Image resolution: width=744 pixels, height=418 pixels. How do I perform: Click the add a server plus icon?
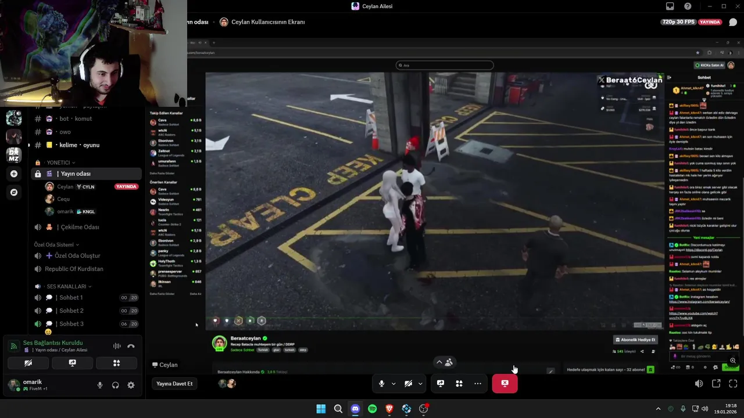click(14, 174)
